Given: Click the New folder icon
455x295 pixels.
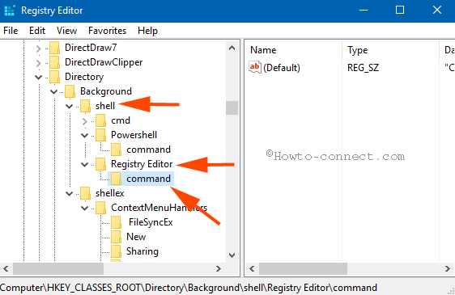Looking at the screenshot, I should click(x=116, y=237).
